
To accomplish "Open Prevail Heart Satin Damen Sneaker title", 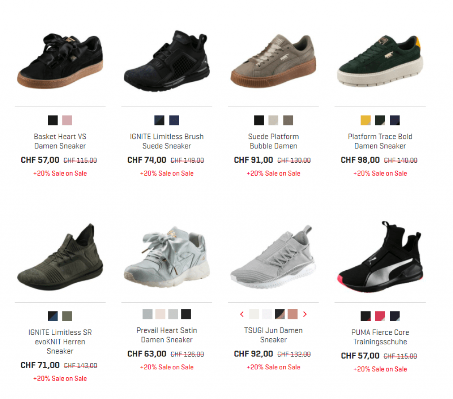I will pyautogui.click(x=167, y=335).
